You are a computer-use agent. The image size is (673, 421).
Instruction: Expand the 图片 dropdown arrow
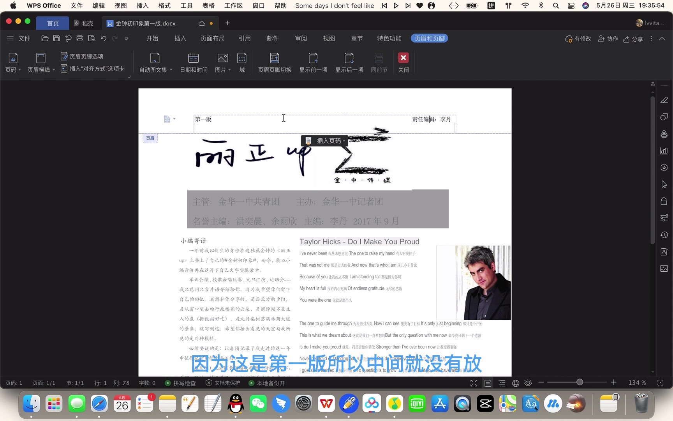[x=229, y=70]
